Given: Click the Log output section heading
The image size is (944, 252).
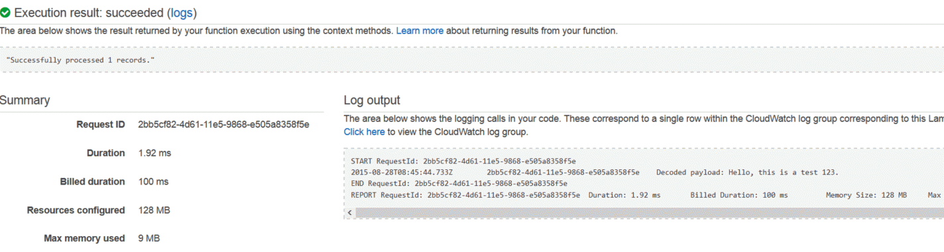Looking at the screenshot, I should coord(372,101).
